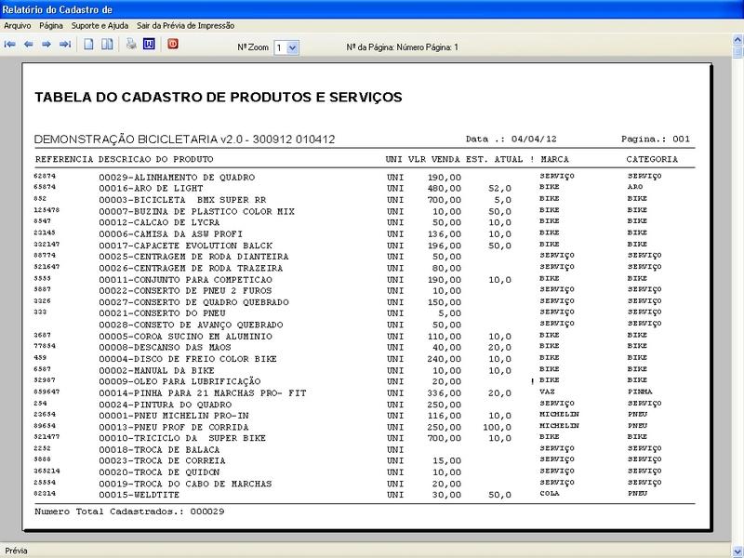Click TABELA DO CADASTRO DE PRODUTOS title
This screenshot has height=558, width=744.
(219, 97)
